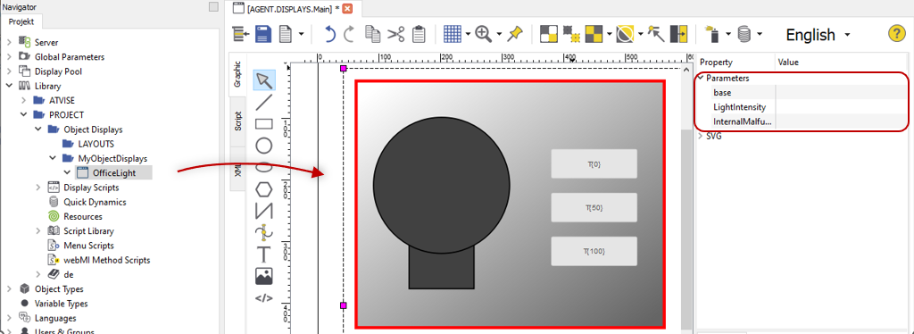Image resolution: width=914 pixels, height=334 pixels.
Task: Click the magnifier zoom icon
Action: 484,35
